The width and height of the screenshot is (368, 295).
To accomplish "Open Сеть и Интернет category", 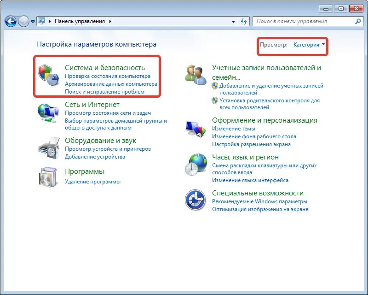I will [x=92, y=105].
